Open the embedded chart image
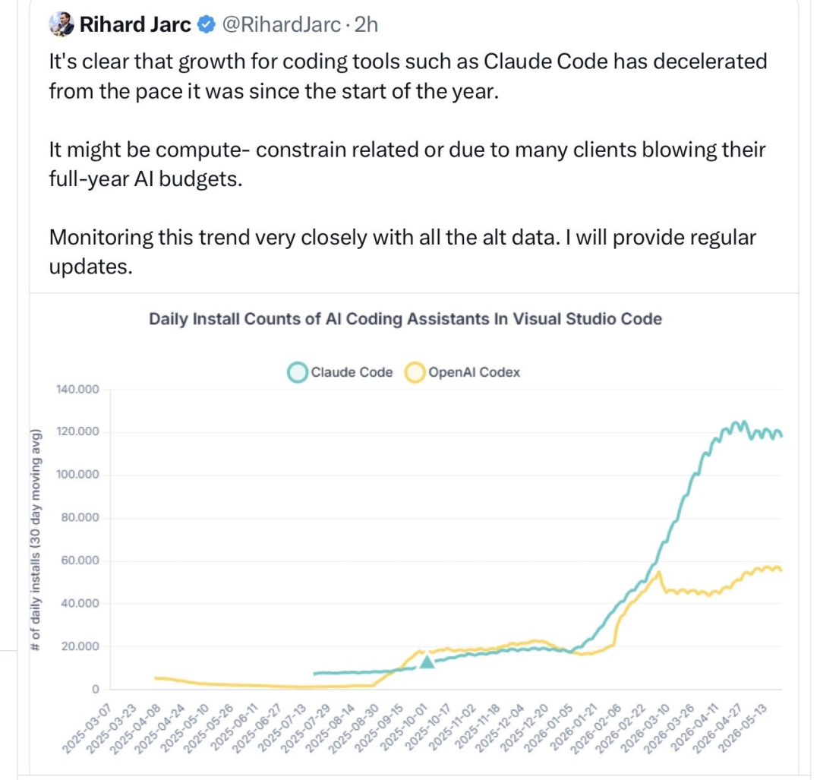The height and width of the screenshot is (780, 820). click(414, 534)
